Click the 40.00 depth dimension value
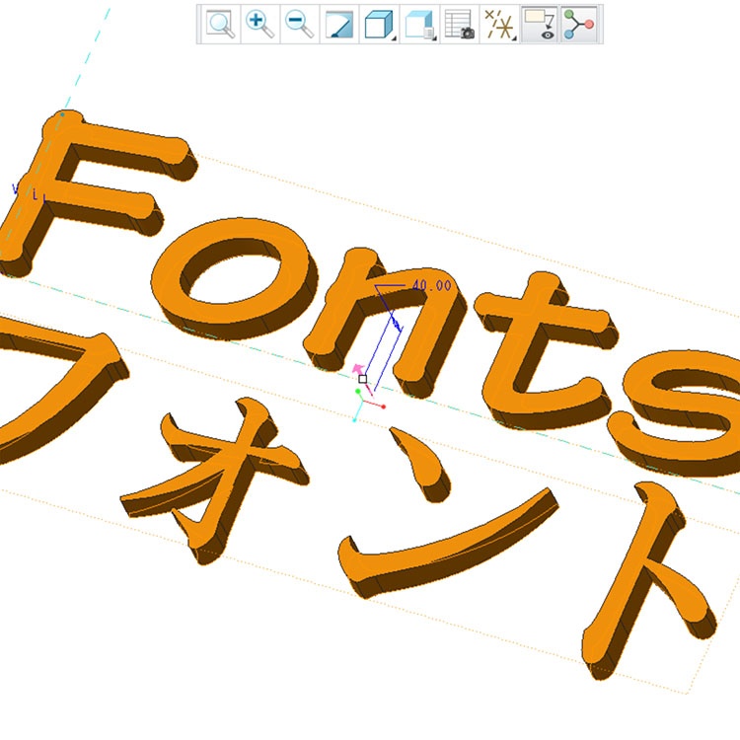 431,286
